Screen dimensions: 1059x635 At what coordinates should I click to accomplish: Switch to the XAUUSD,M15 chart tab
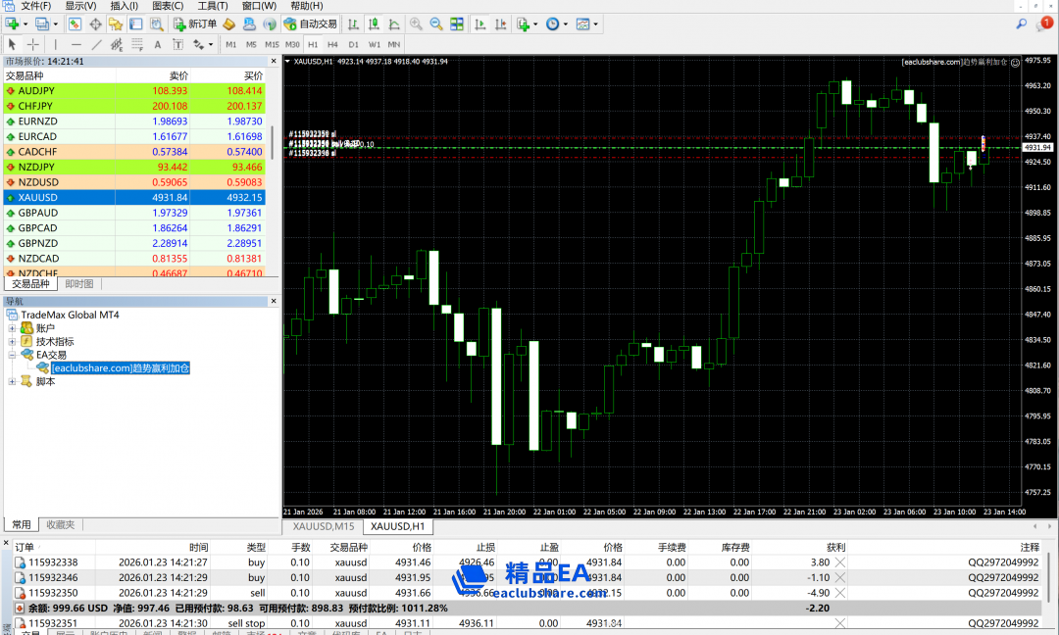(323, 526)
